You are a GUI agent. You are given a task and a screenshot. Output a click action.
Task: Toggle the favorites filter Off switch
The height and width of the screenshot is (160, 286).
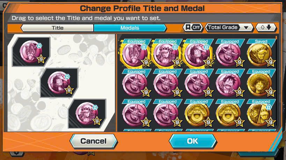click(193, 28)
